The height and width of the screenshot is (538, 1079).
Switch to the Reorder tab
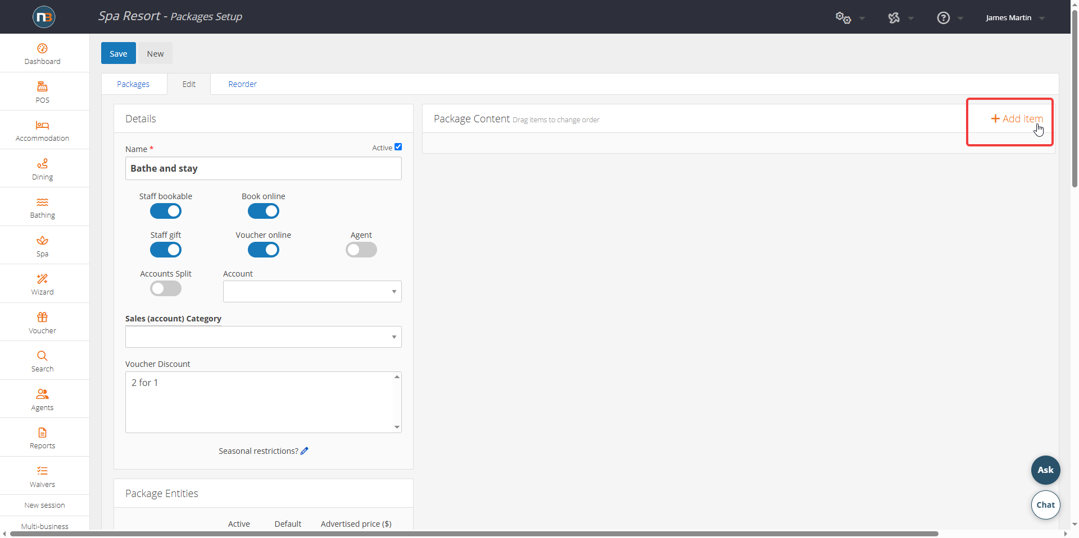[x=243, y=84]
